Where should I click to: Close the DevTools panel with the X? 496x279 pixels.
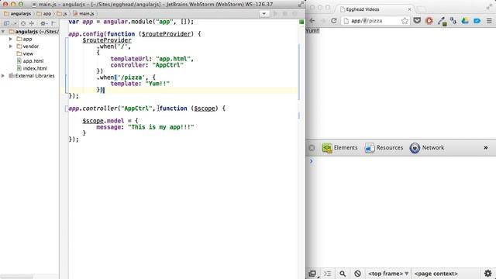(312, 148)
